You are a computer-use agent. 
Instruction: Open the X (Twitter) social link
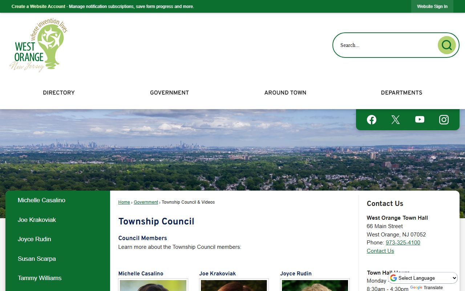click(396, 120)
